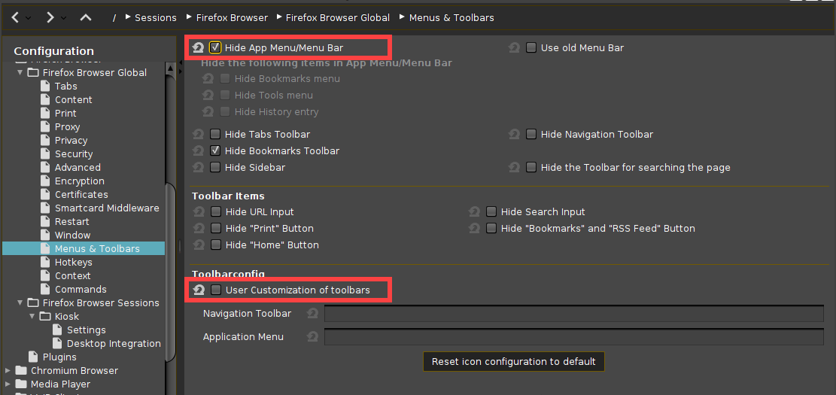
Task: Click reset icon next to Hide Search Input
Action: (474, 212)
